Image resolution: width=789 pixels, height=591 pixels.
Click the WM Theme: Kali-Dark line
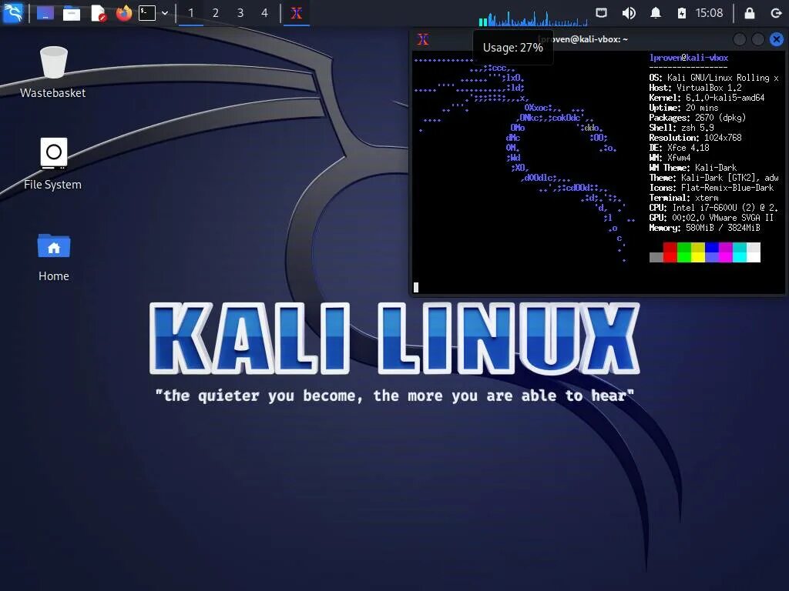[693, 168]
